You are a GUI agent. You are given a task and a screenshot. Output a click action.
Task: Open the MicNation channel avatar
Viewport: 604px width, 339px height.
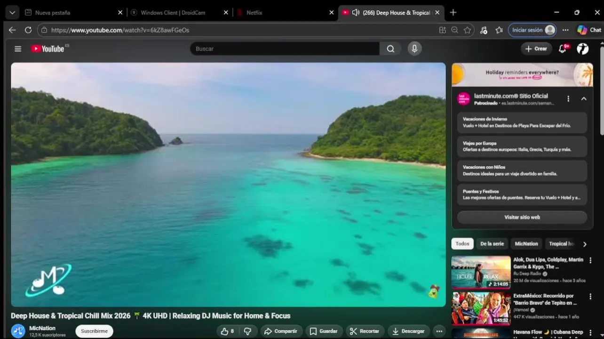point(18,331)
